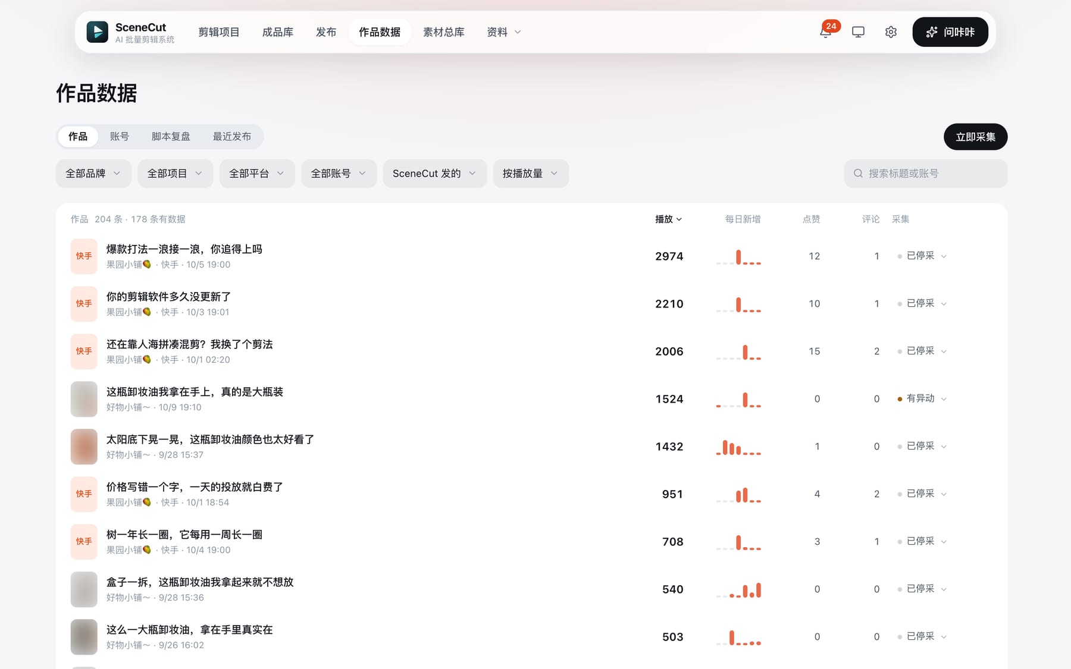This screenshot has width=1071, height=669.
Task: Open settings gear icon
Action: coord(891,32)
